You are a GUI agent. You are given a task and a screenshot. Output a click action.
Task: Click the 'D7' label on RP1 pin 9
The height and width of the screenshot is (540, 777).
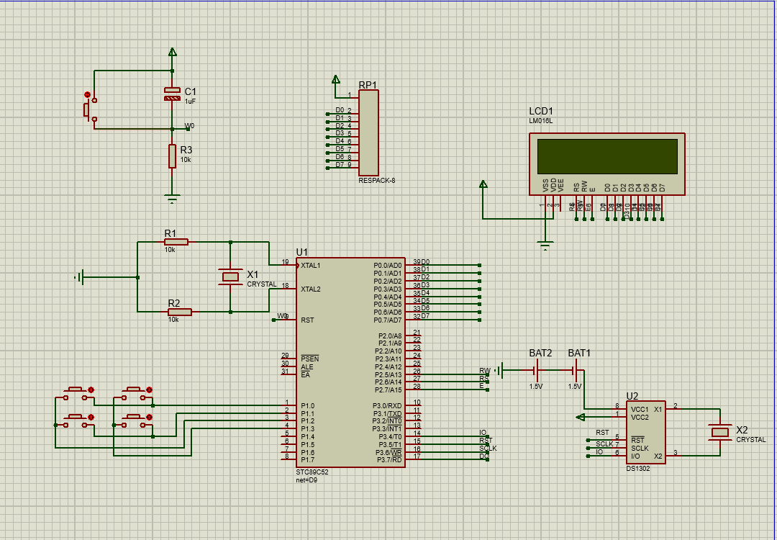tap(340, 165)
